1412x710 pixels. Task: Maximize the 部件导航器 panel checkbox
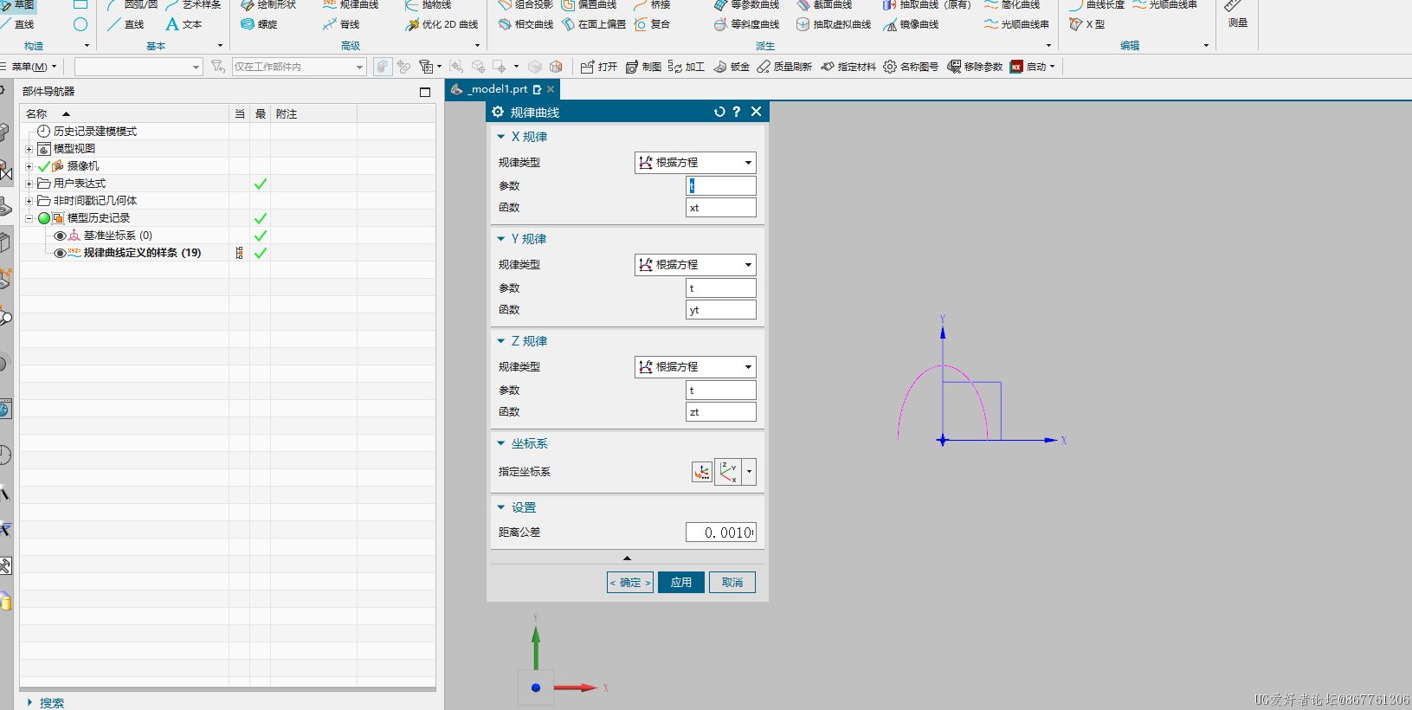[425, 92]
